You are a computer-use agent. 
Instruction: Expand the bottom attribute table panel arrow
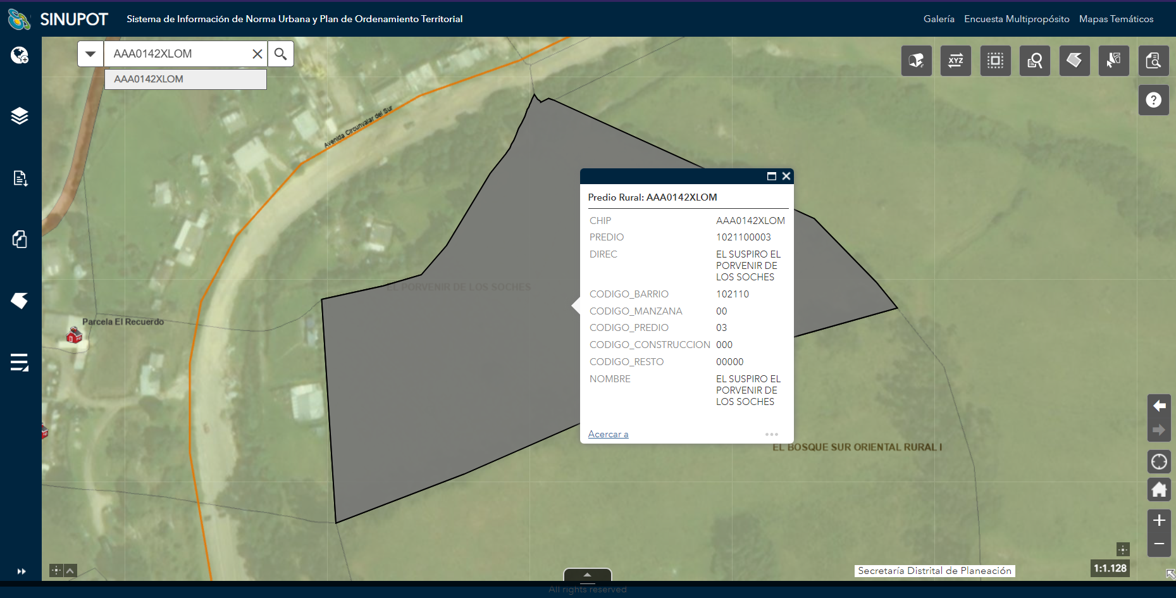[x=587, y=575]
